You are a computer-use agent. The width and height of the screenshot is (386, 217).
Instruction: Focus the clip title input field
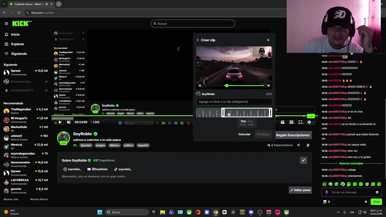(234, 102)
